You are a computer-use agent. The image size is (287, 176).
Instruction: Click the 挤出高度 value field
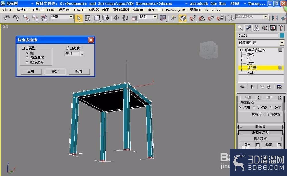coord(72,54)
